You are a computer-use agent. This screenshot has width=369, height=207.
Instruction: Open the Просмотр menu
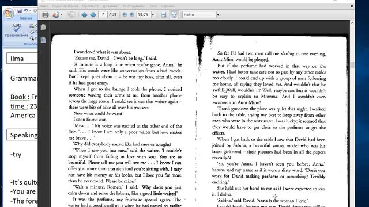pyautogui.click(x=91, y=6)
